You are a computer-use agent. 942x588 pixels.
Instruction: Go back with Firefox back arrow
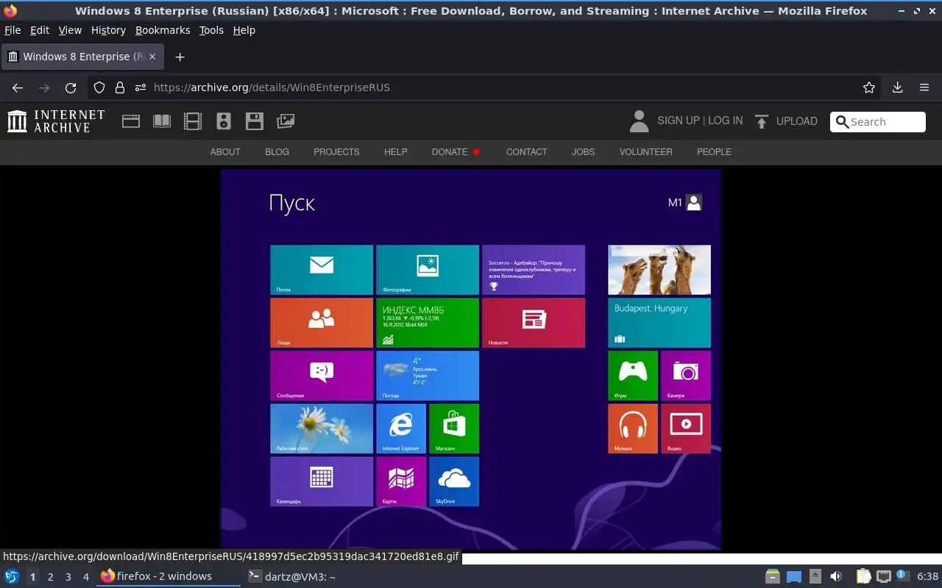18,87
